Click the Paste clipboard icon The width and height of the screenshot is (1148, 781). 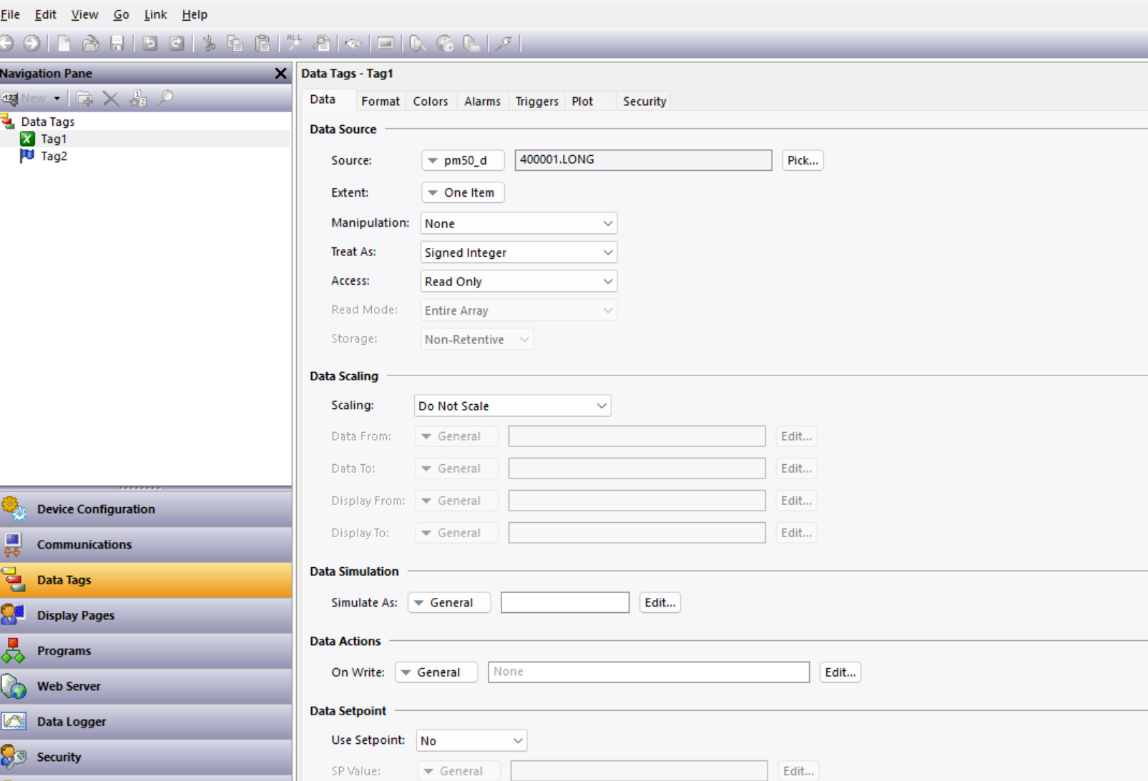[x=263, y=44]
